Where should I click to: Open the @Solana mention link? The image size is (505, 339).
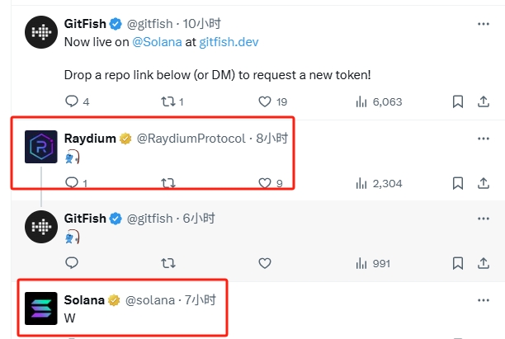pos(157,42)
